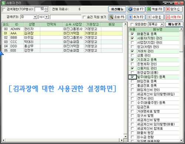
Task: Toggle the 숨긴 직원 보기 checkbox
Action: pyautogui.click(x=84, y=17)
